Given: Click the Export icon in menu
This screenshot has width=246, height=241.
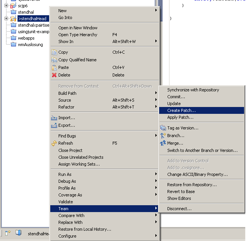Looking at the screenshot, I should (54, 125).
